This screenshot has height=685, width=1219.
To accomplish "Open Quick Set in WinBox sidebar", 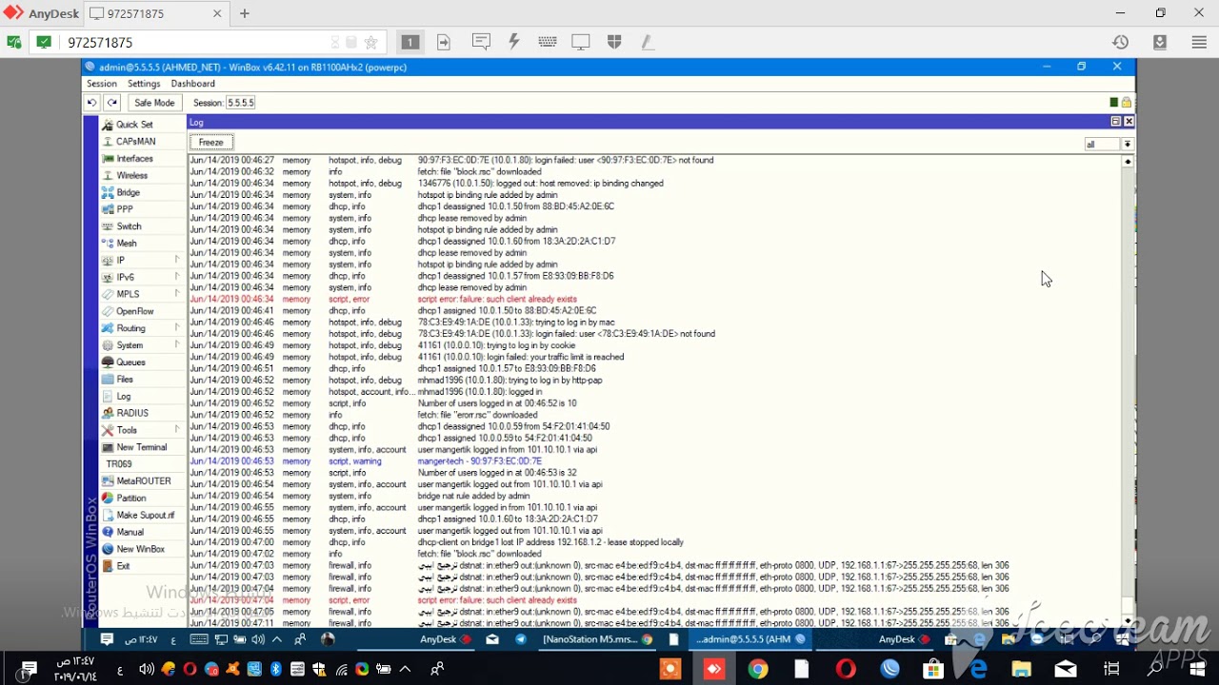I will [134, 125].
